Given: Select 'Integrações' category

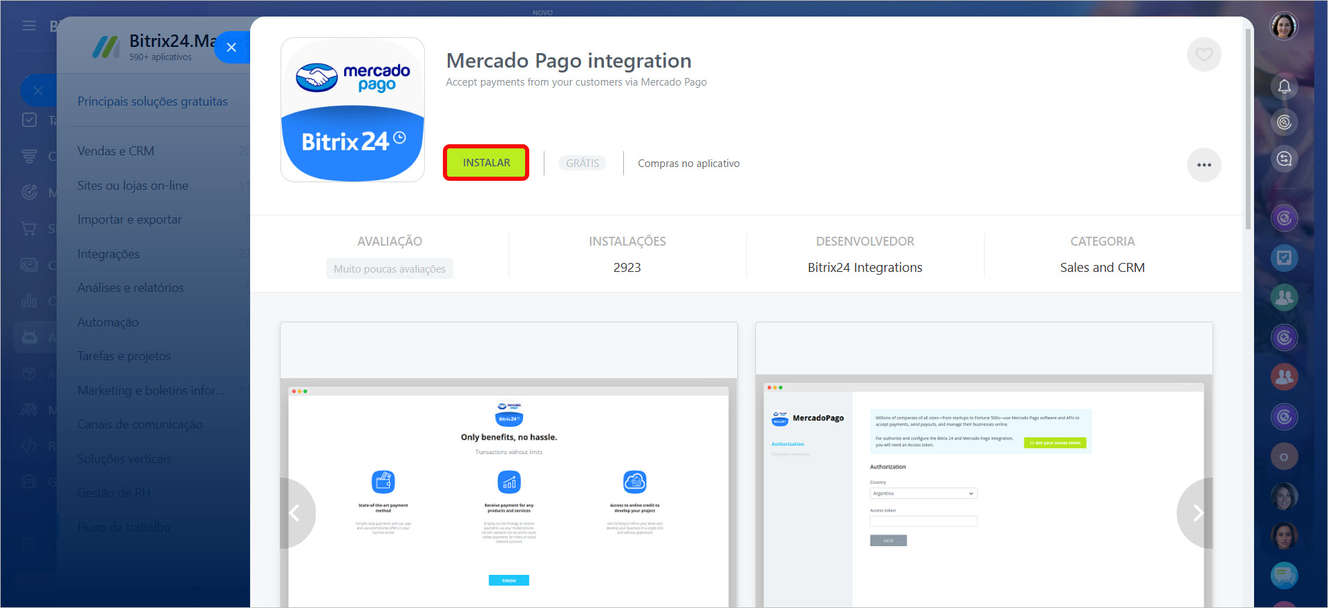Looking at the screenshot, I should [108, 254].
